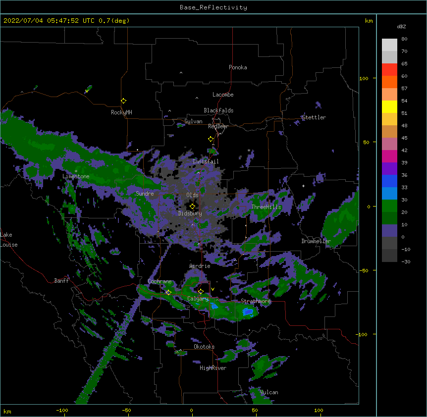
Task: Click the Calgary city label
Action: pyautogui.click(x=198, y=299)
